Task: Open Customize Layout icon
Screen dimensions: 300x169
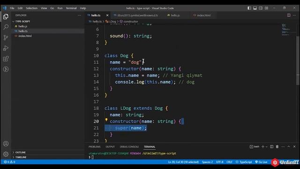Action: (x=266, y=8)
